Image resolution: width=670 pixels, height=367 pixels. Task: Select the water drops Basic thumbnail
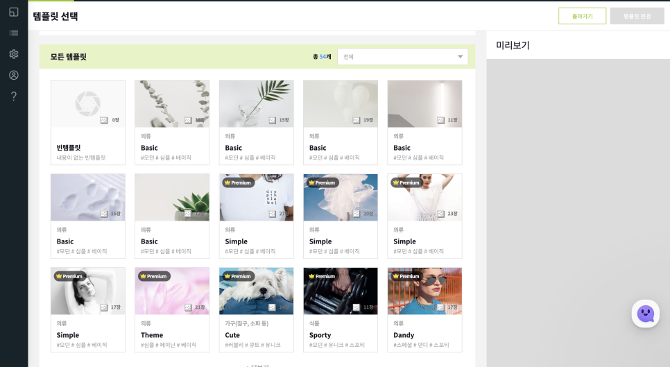click(88, 198)
